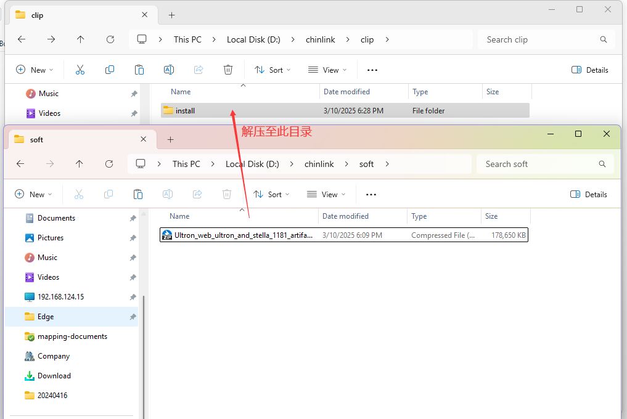Image resolution: width=627 pixels, height=419 pixels.
Task: Sort by Date modified column in soft window
Action: click(x=345, y=216)
